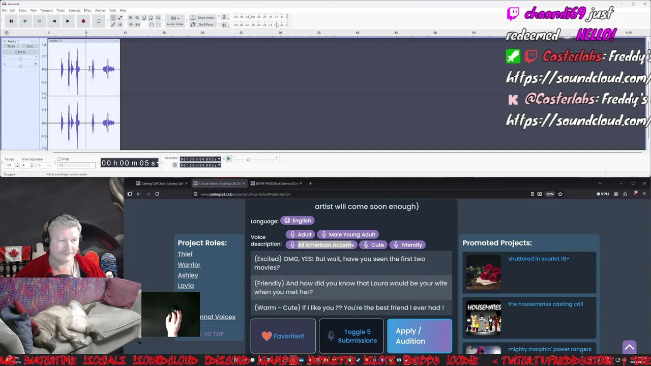Screen dimensions: 651x366
Task: Click the Favorited! heart button
Action: click(283, 336)
